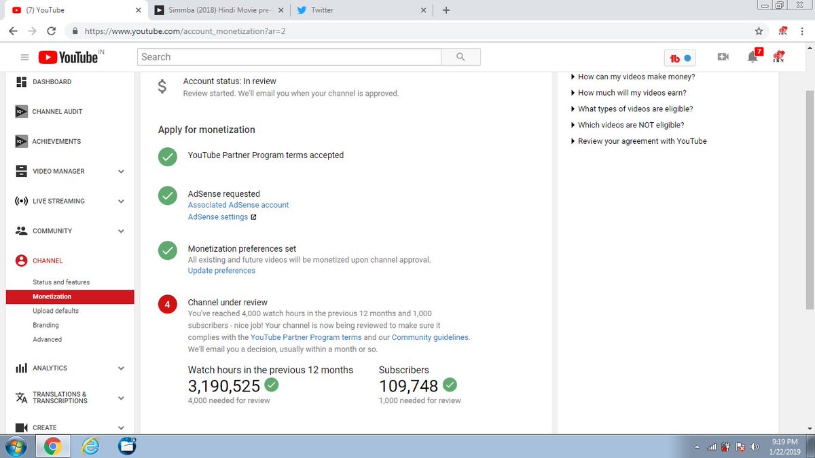
Task: Select Status and features in the Channel menu
Action: coord(61,282)
